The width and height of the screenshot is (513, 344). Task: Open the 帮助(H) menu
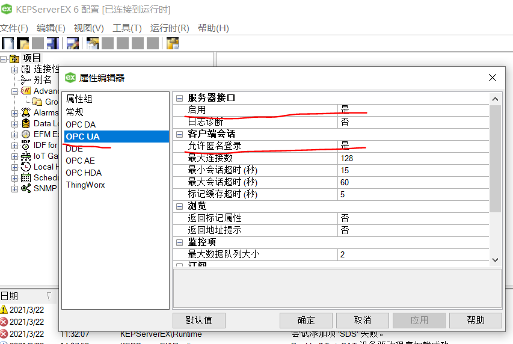click(x=213, y=28)
